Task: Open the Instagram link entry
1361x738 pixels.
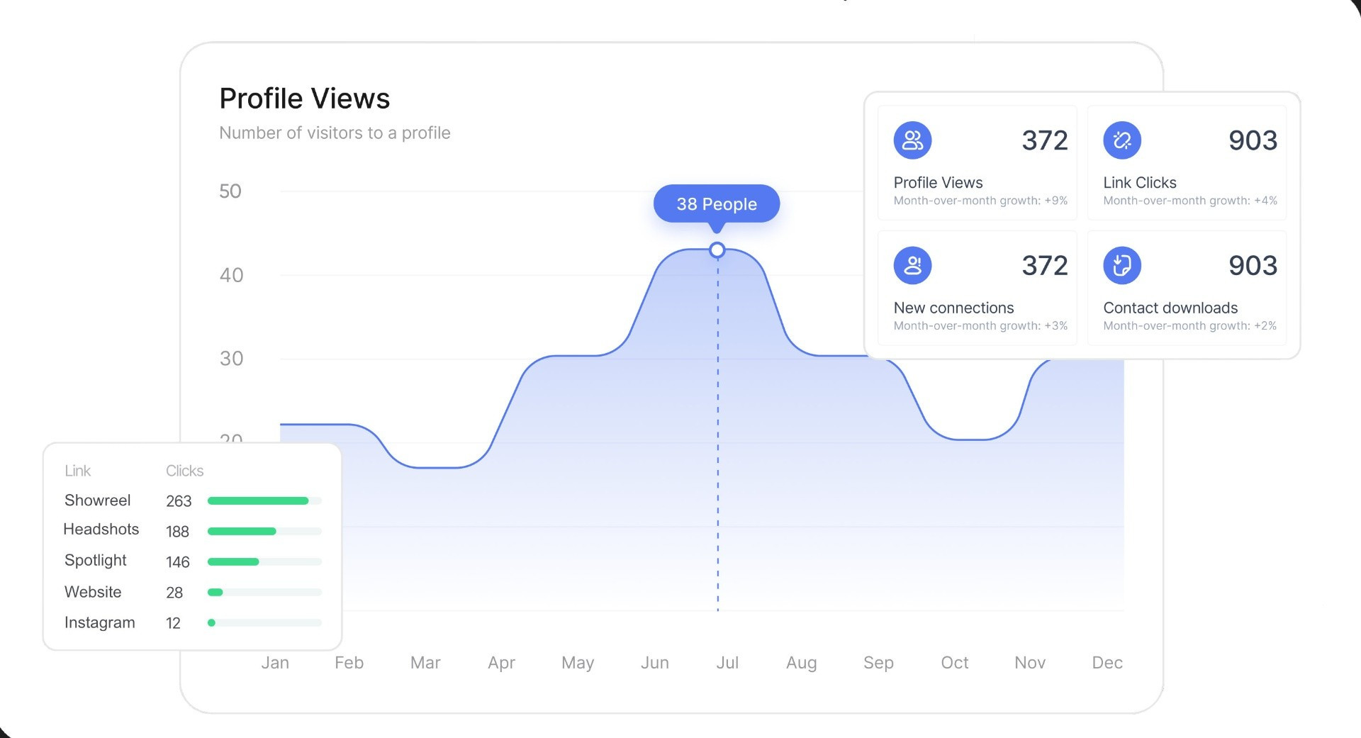Action: (x=99, y=622)
